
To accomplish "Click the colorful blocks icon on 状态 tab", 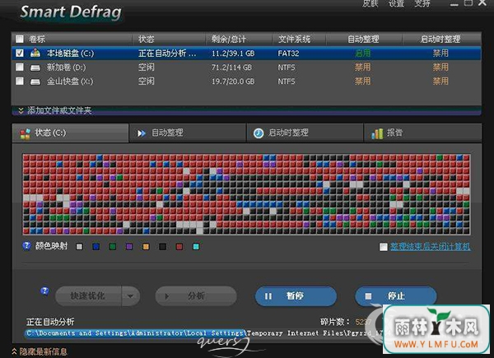I will [x=26, y=133].
